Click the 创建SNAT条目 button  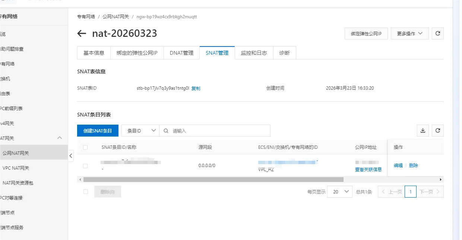coord(98,131)
